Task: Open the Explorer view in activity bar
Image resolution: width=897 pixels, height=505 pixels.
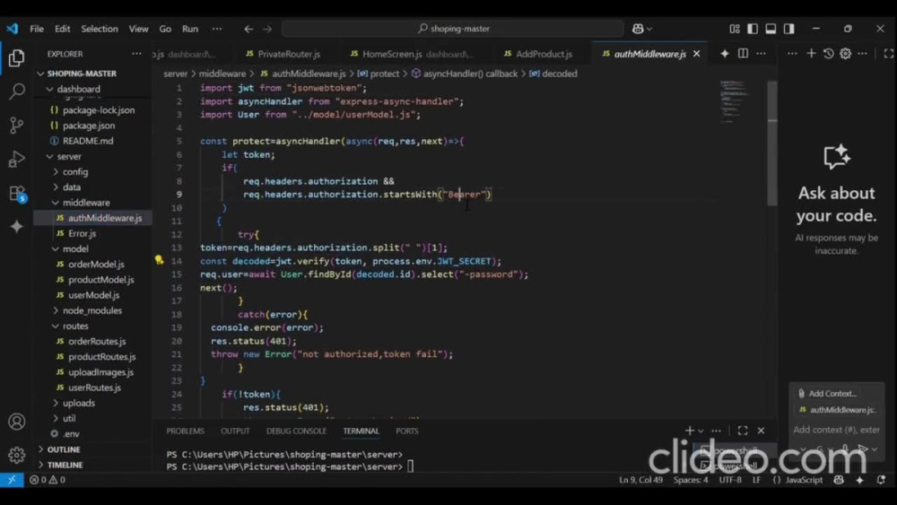Action: coord(16,57)
